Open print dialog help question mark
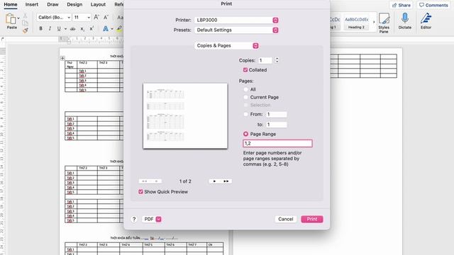The height and width of the screenshot is (255, 454). [134, 219]
